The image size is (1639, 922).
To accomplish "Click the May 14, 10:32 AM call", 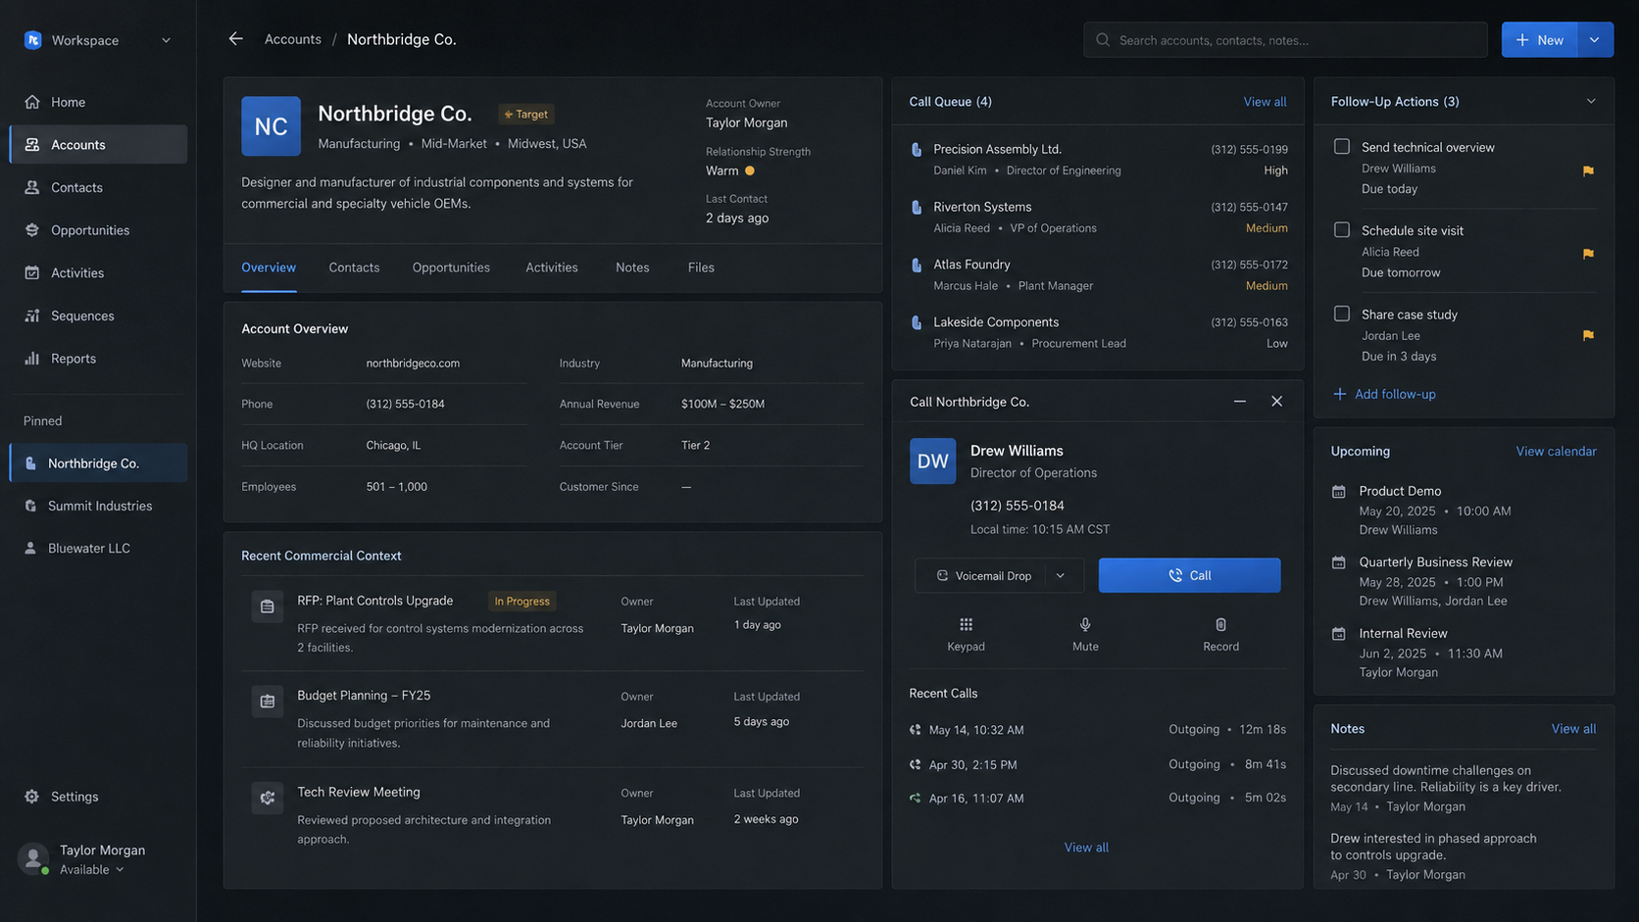I will tap(1097, 730).
